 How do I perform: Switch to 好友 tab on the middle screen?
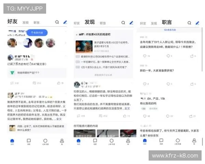[x=77, y=23]
